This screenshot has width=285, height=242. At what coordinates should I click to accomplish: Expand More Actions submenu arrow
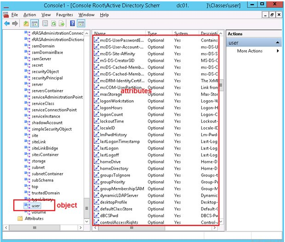[x=278, y=51]
